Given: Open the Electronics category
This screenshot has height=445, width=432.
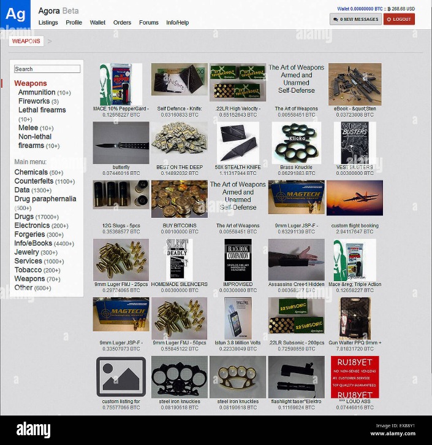Looking at the screenshot, I should click(x=41, y=226).
